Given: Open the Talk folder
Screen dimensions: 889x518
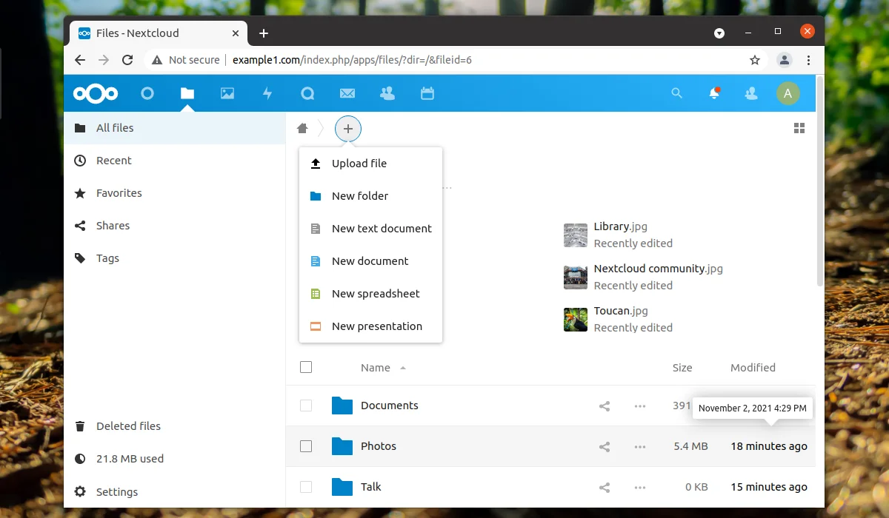Looking at the screenshot, I should click(371, 487).
